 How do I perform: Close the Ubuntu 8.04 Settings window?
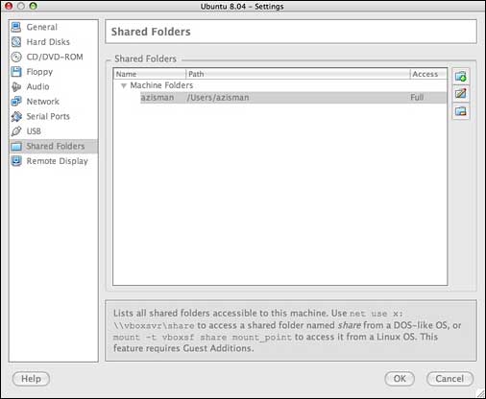pos(9,6)
